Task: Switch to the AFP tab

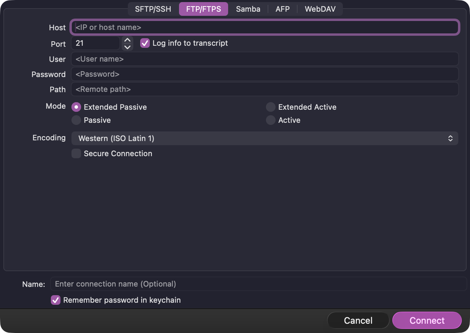Action: point(282,9)
